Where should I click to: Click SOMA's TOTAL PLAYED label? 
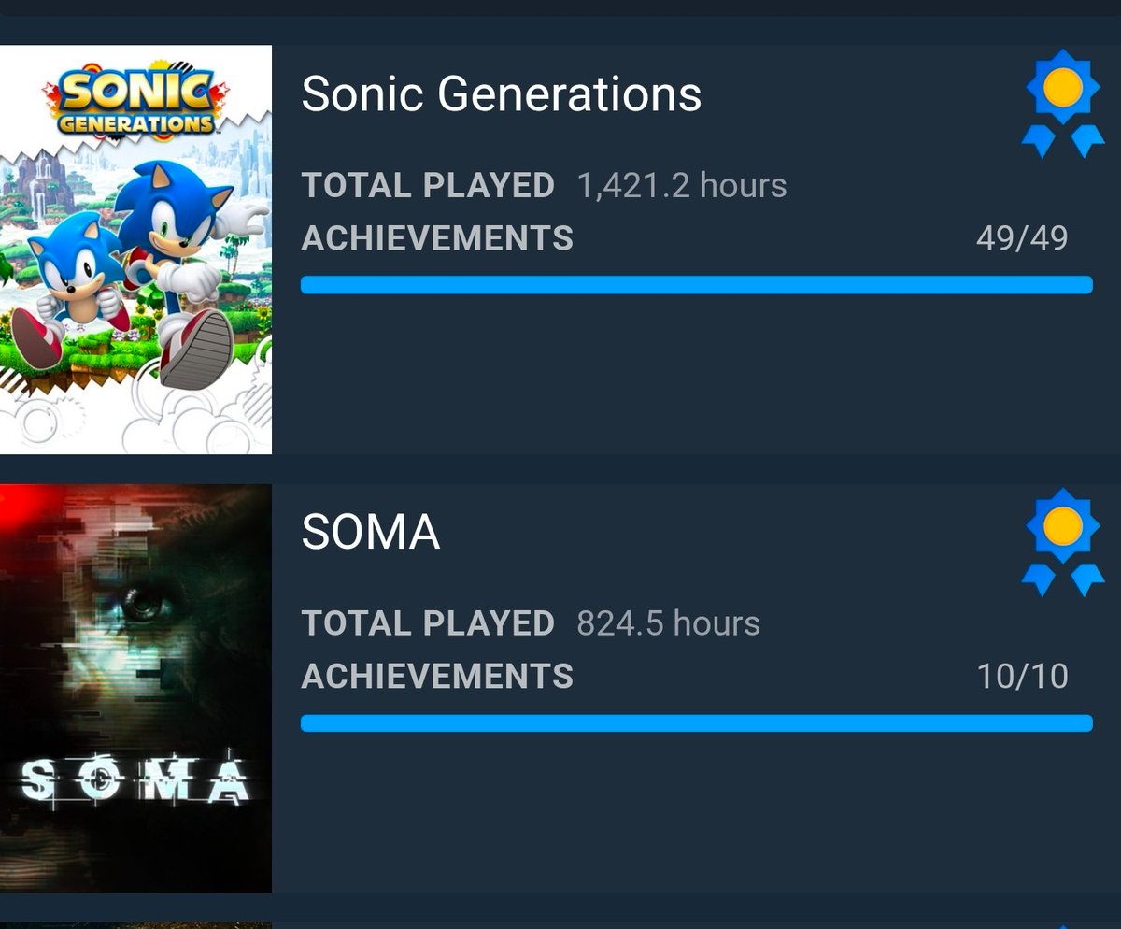[428, 623]
